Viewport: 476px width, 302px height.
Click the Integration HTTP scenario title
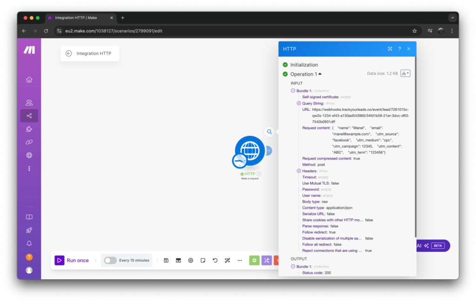[94, 53]
